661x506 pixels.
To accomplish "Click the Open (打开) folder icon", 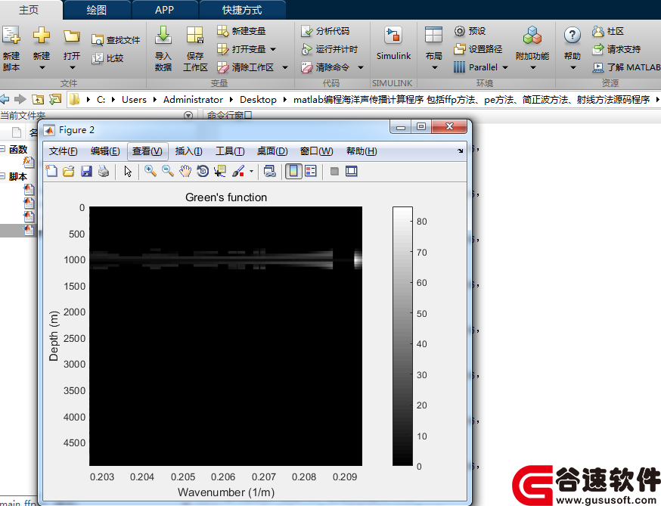I will coord(72,36).
